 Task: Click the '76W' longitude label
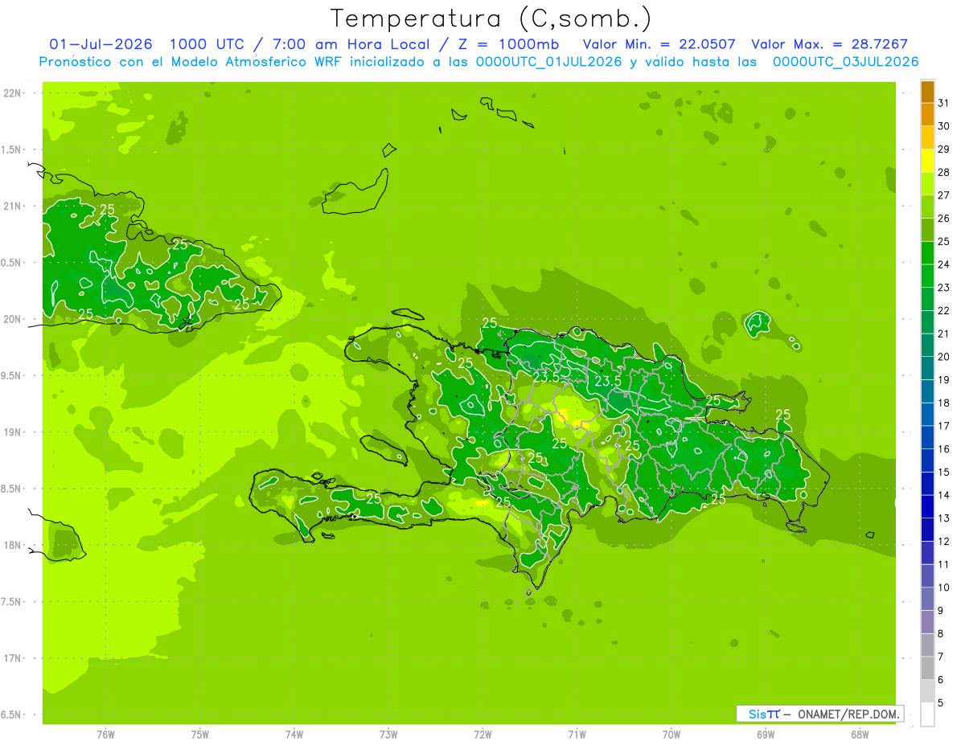click(x=105, y=734)
